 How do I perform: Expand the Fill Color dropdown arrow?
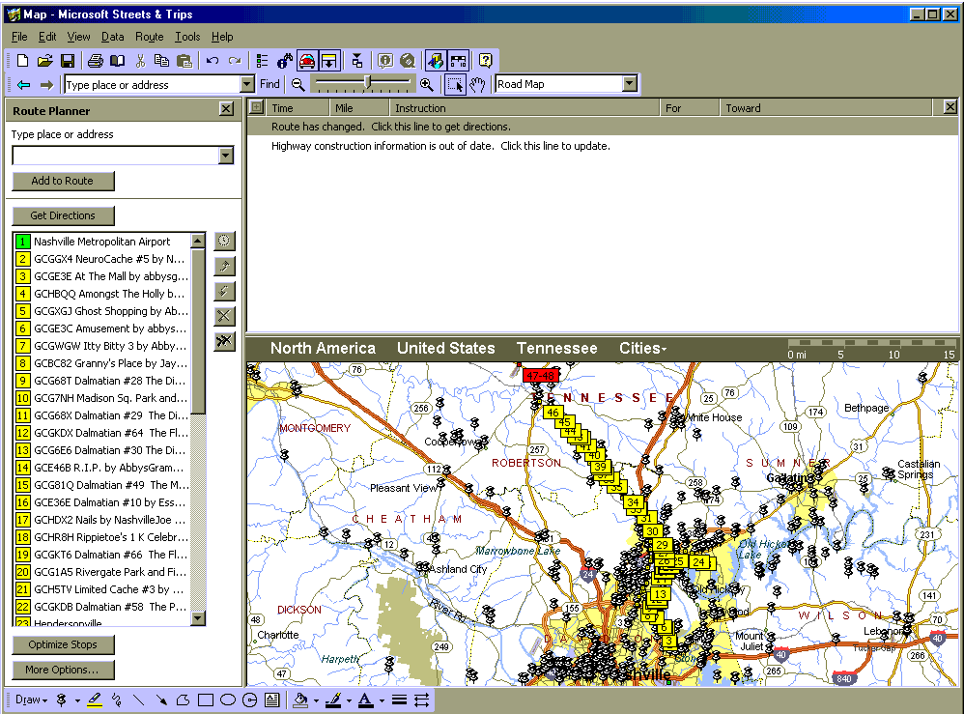(x=316, y=700)
